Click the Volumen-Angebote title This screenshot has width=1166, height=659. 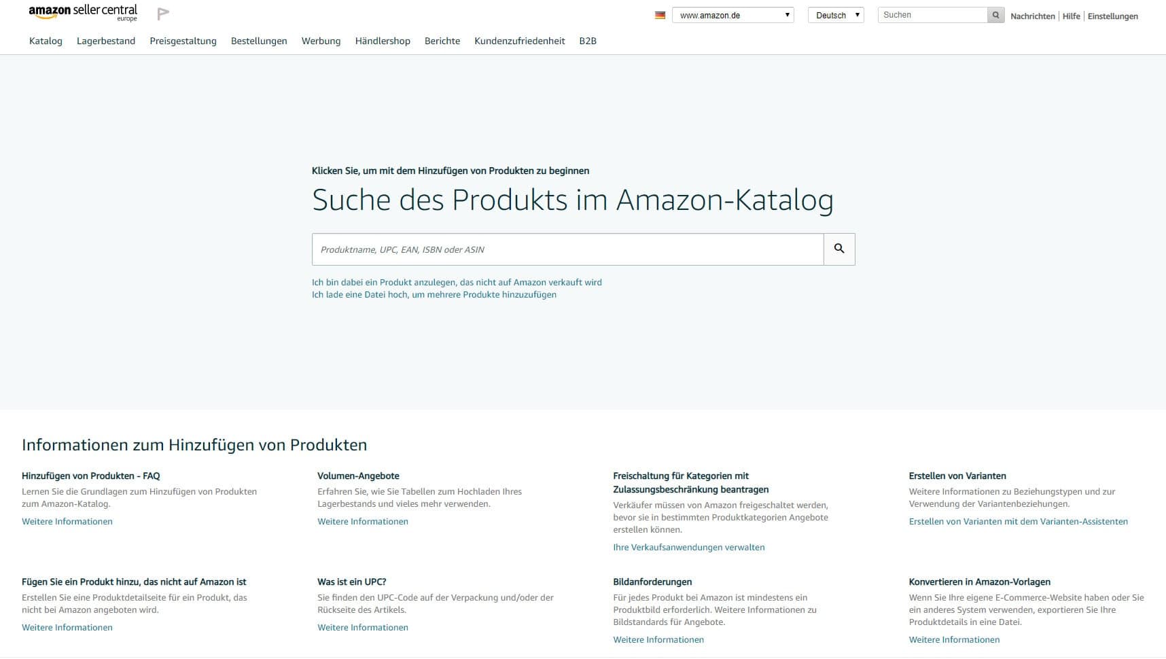358,476
